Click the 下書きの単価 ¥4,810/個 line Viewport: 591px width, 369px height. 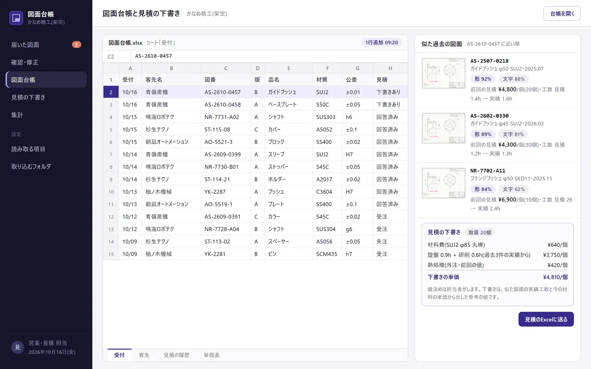(x=498, y=277)
